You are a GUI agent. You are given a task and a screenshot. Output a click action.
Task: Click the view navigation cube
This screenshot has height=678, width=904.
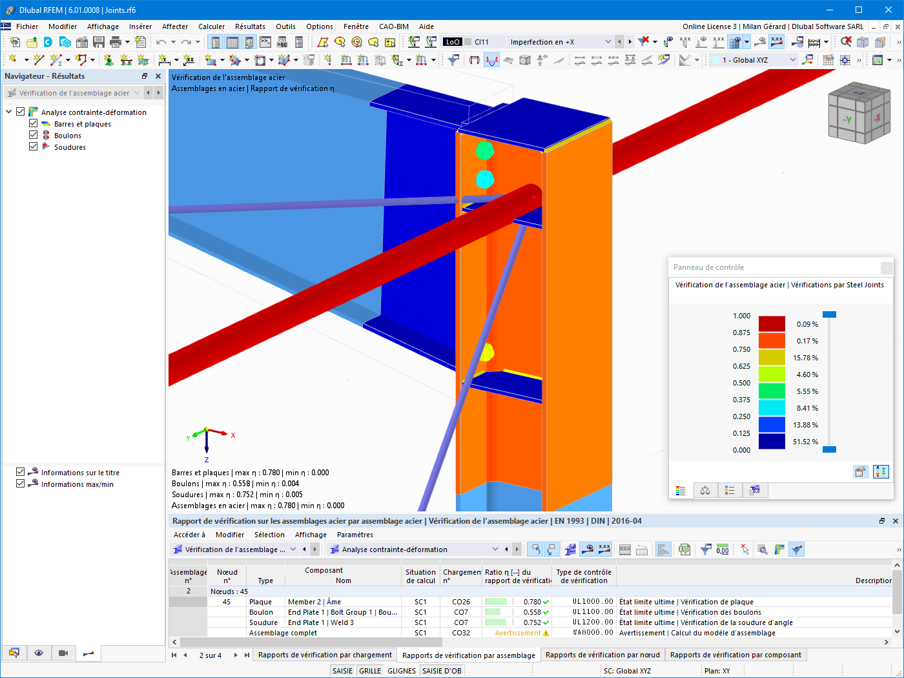coord(859,112)
